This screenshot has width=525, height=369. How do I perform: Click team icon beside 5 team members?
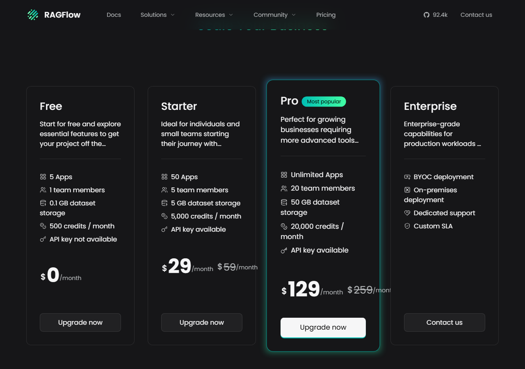point(164,190)
